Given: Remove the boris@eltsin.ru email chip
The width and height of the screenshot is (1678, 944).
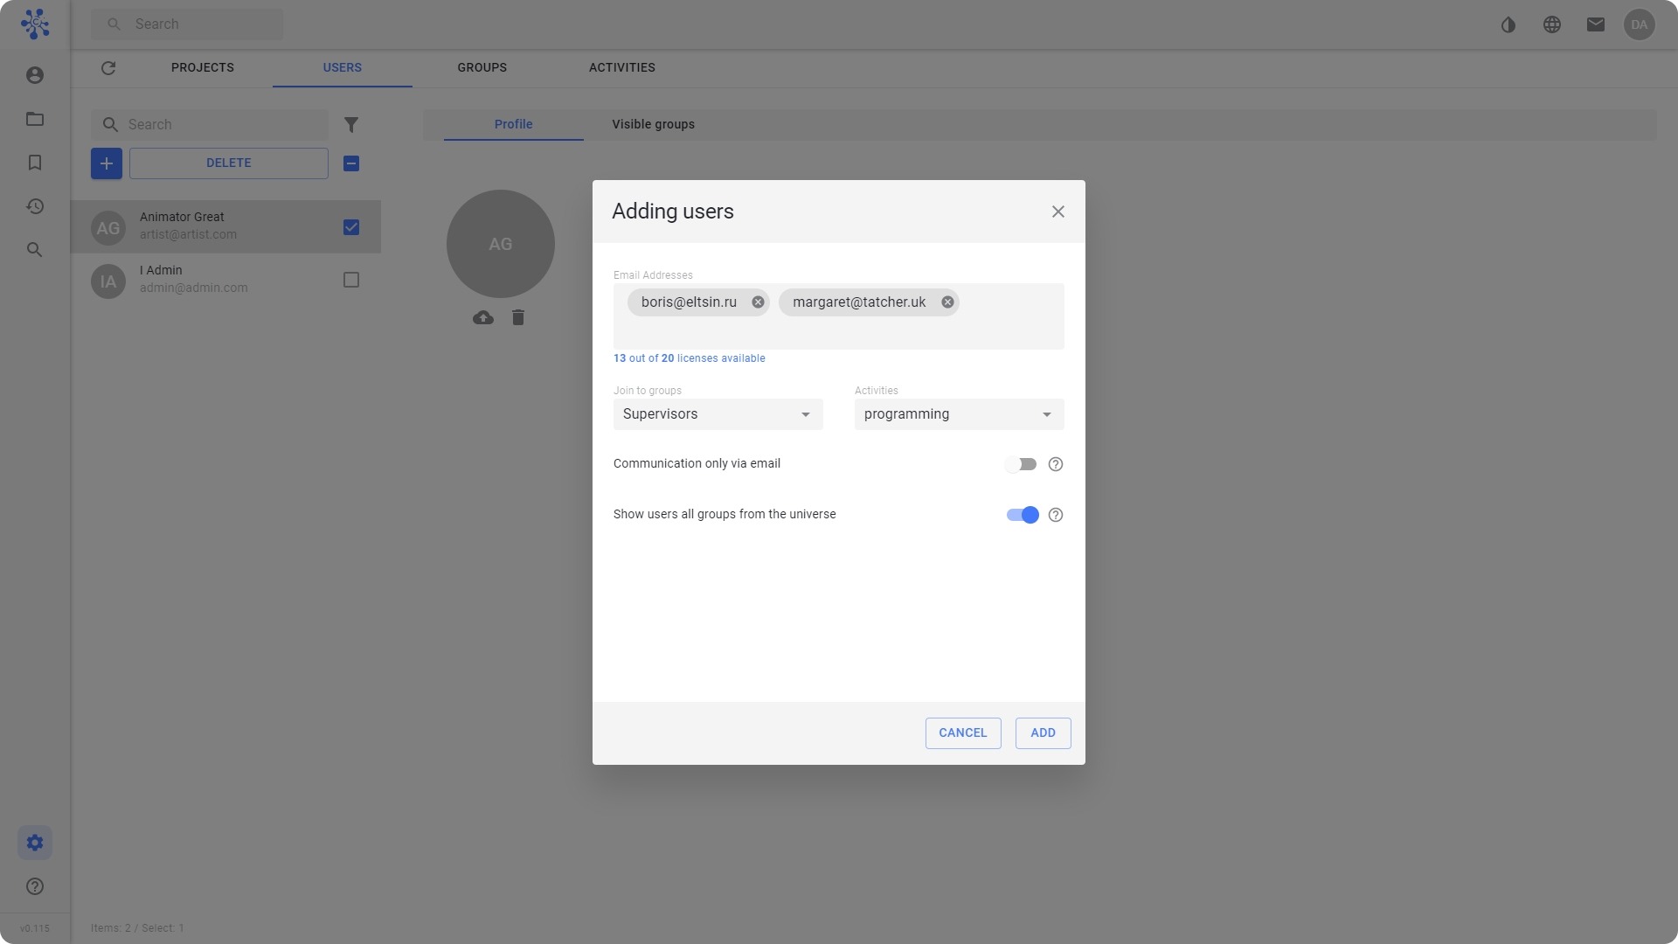Looking at the screenshot, I should [x=758, y=302].
